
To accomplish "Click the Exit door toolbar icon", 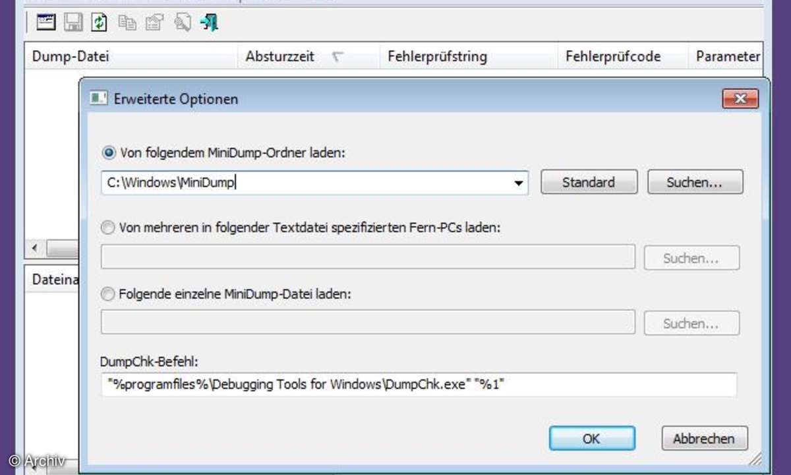I will 210,22.
